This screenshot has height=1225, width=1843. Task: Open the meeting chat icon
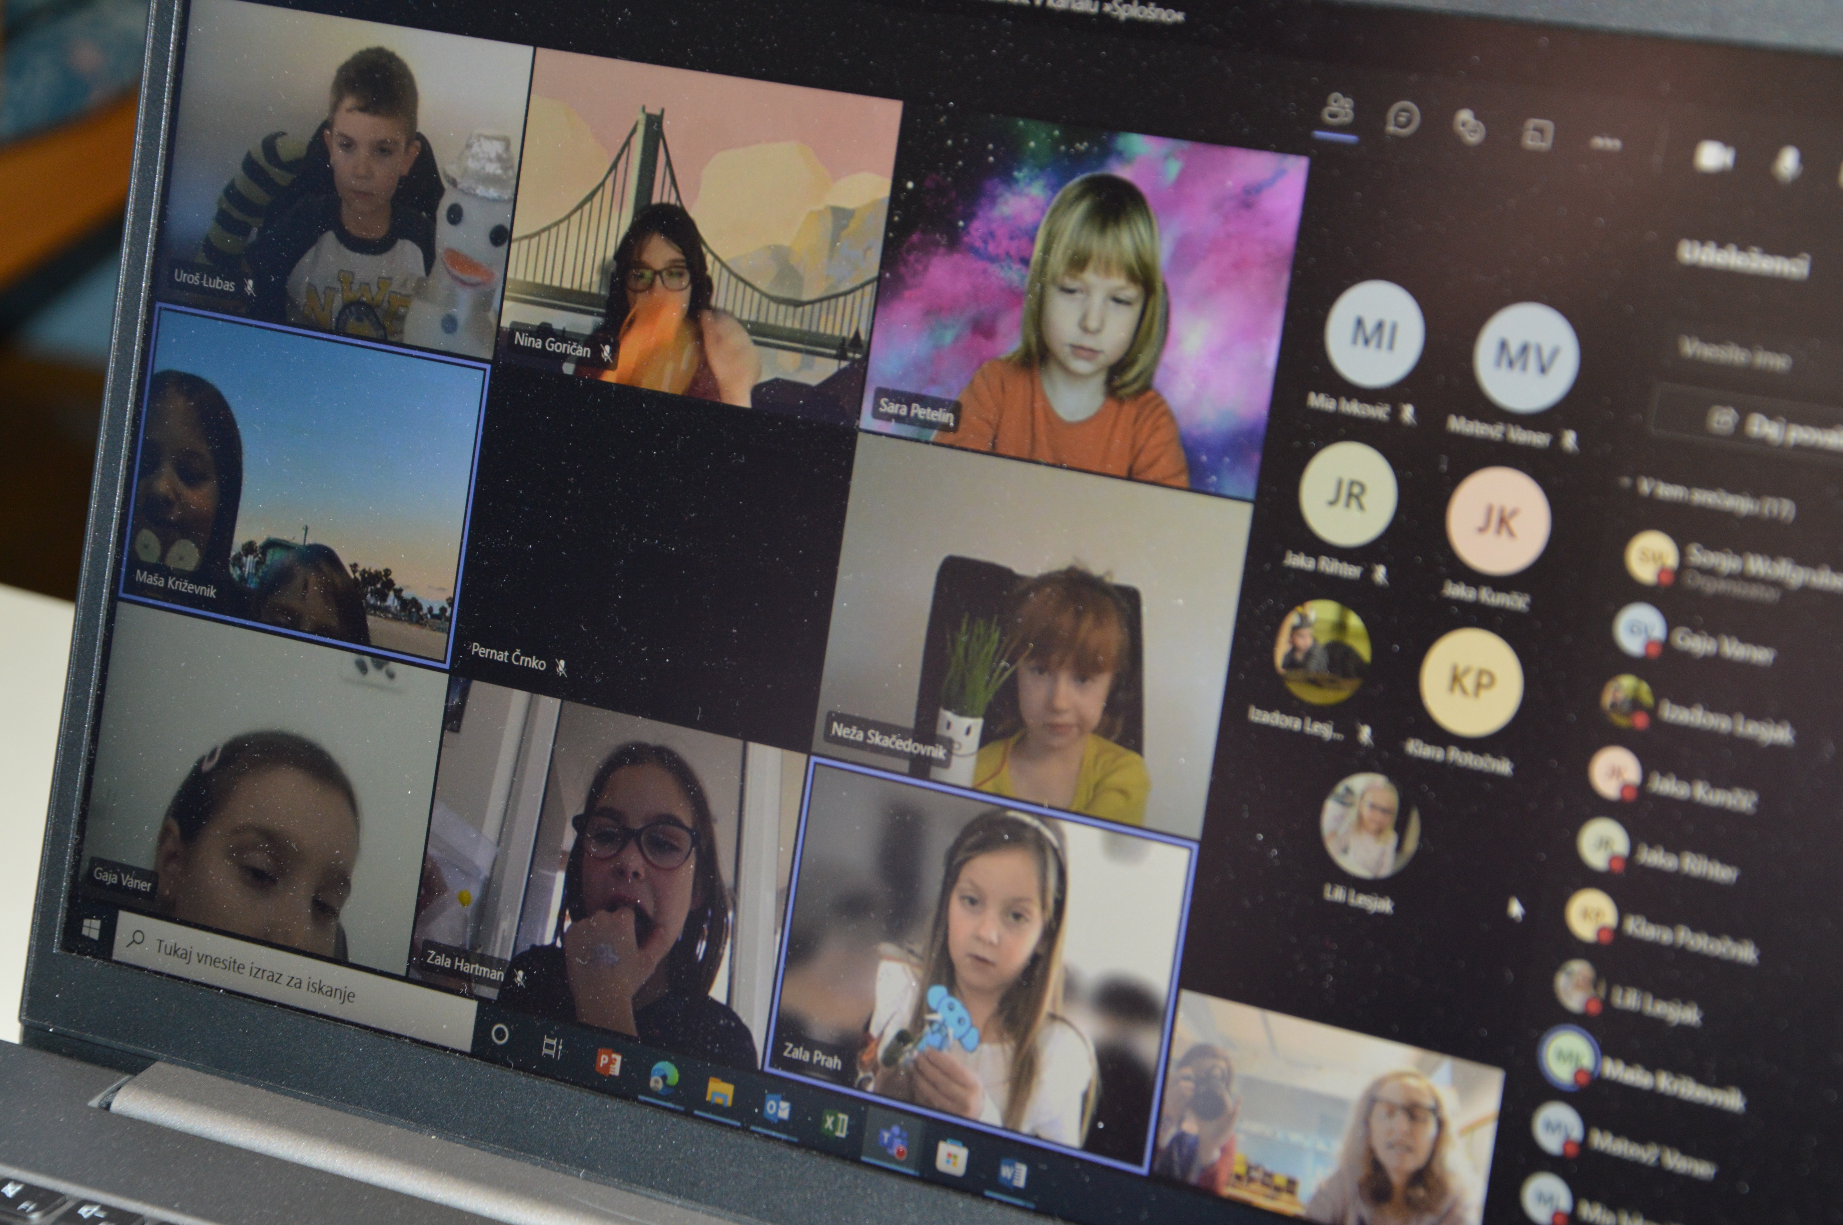tap(1403, 119)
